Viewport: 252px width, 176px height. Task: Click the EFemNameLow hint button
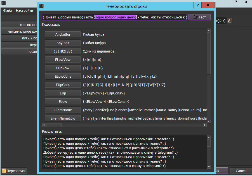coord(63,118)
